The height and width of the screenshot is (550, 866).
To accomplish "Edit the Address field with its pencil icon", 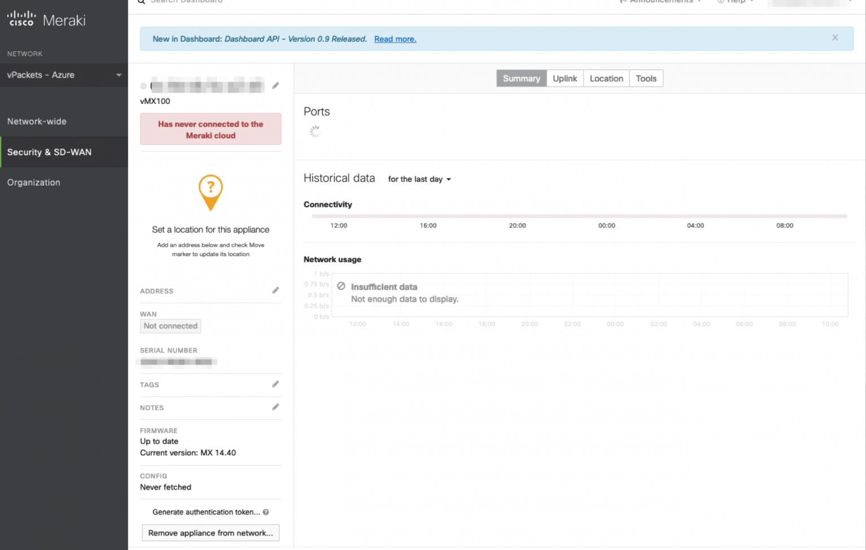I will point(276,290).
